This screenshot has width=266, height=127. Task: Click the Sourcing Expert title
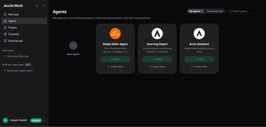click(157, 44)
